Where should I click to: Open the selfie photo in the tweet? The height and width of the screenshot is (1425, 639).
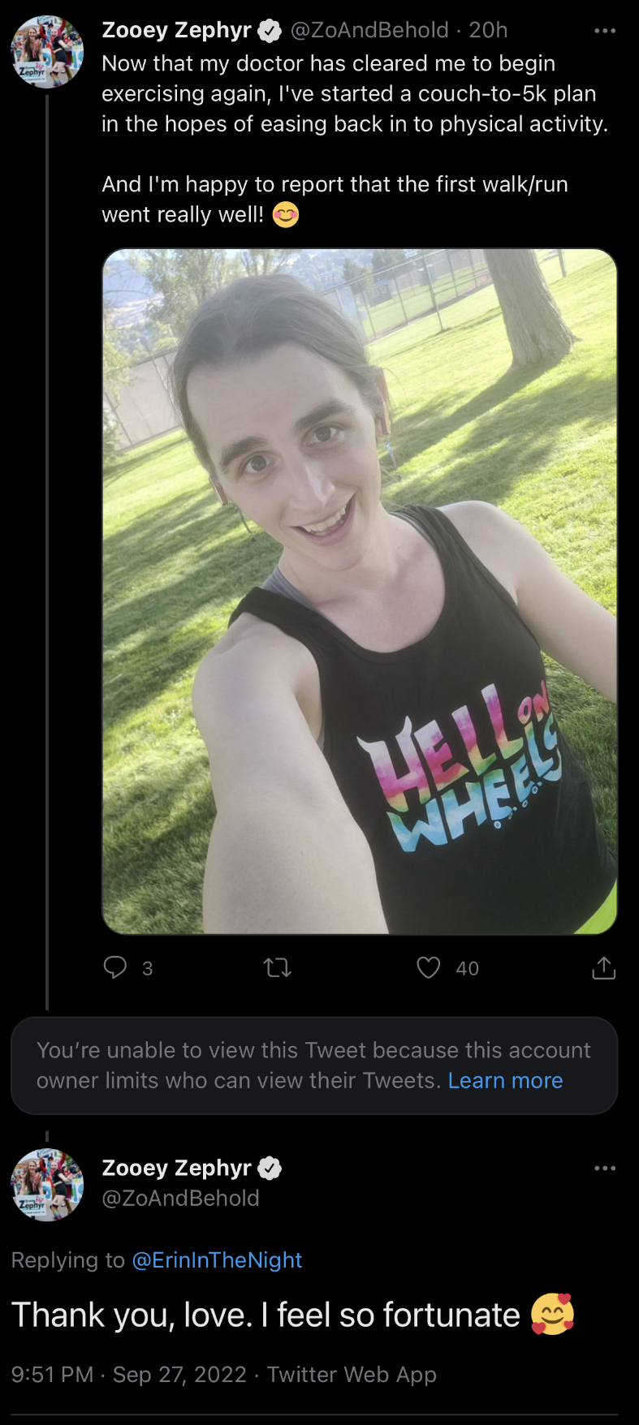(x=359, y=591)
